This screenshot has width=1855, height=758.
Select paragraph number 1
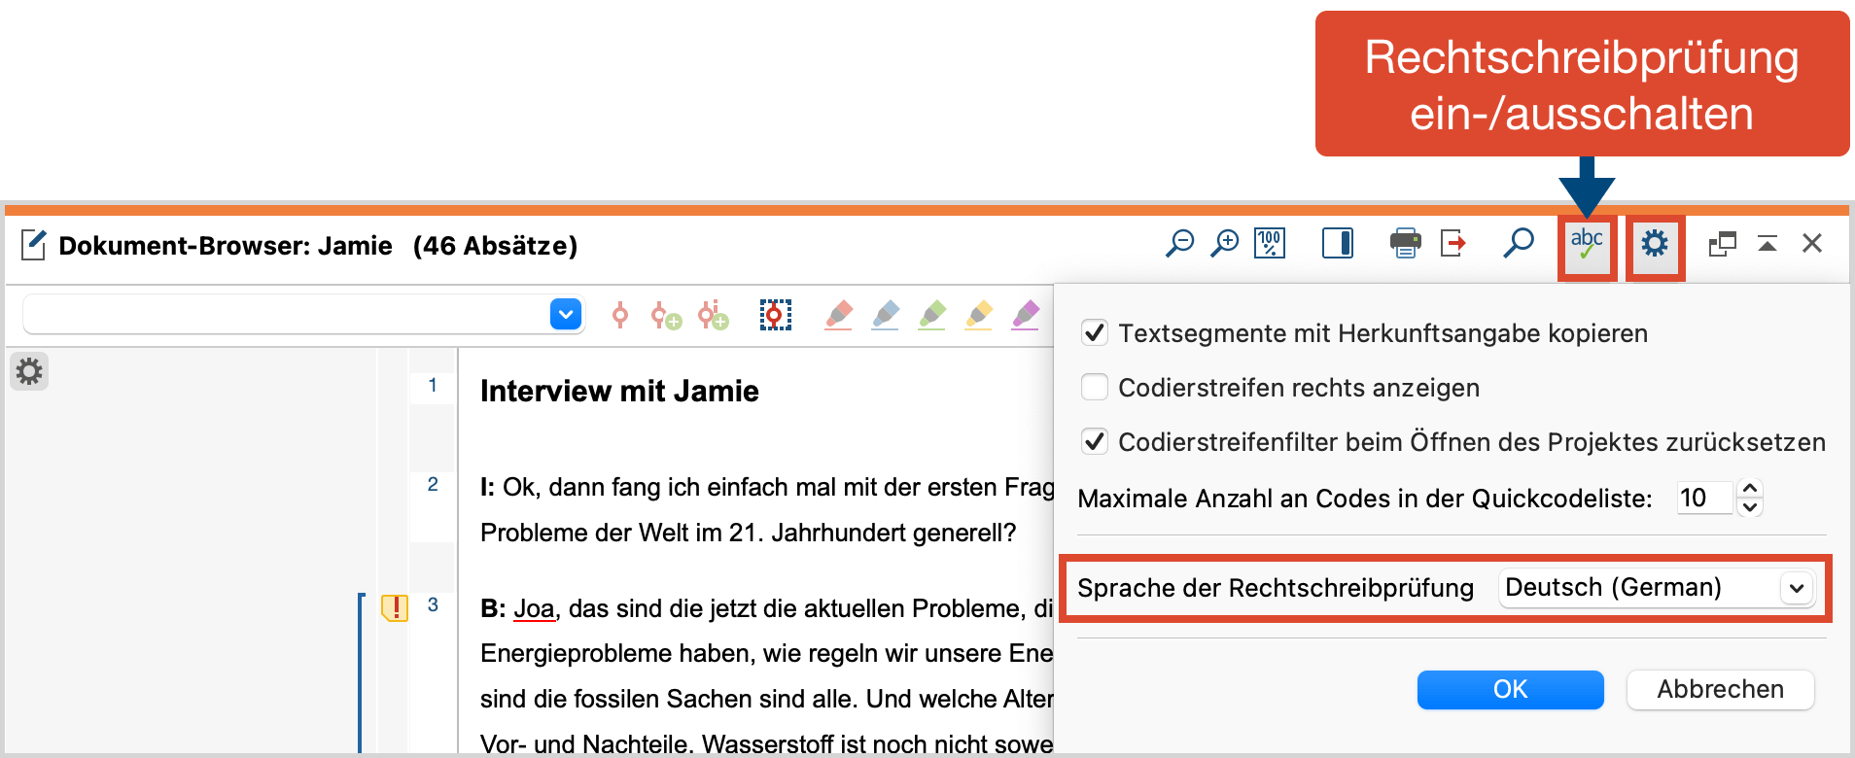tap(433, 386)
